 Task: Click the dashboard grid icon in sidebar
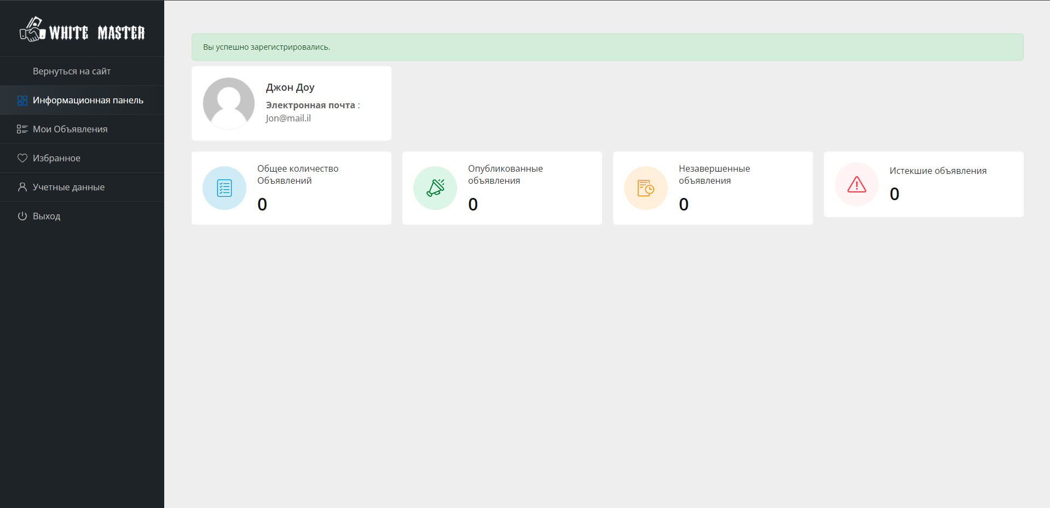[22, 101]
